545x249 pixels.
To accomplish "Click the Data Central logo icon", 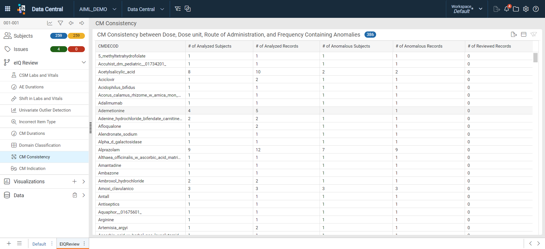I will (21, 9).
